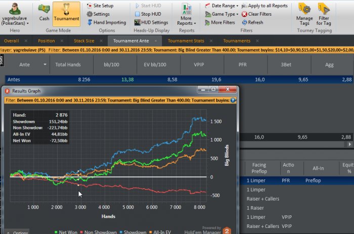Screen dimensions: 354x234
Task: Toggle the All-In EV legend swatch
Action: click(x=150, y=232)
